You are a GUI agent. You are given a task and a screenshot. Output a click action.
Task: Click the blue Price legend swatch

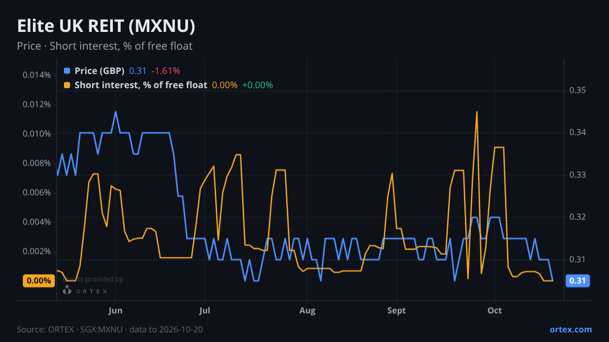pos(67,71)
